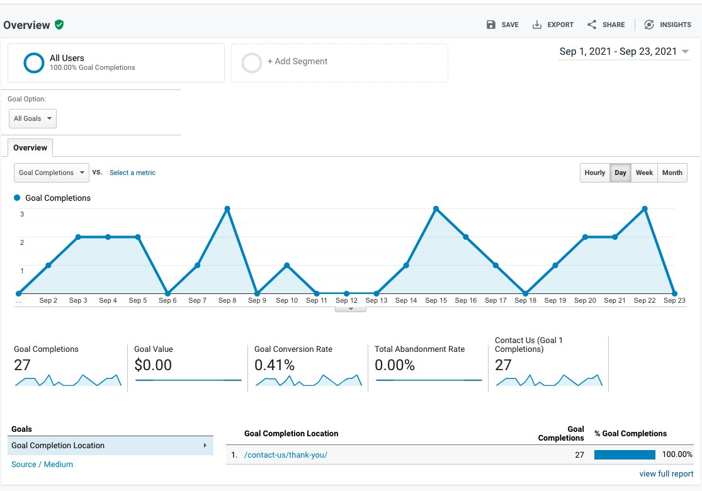The image size is (702, 491).
Task: Switch to the Source / Medium report
Action: pos(42,464)
